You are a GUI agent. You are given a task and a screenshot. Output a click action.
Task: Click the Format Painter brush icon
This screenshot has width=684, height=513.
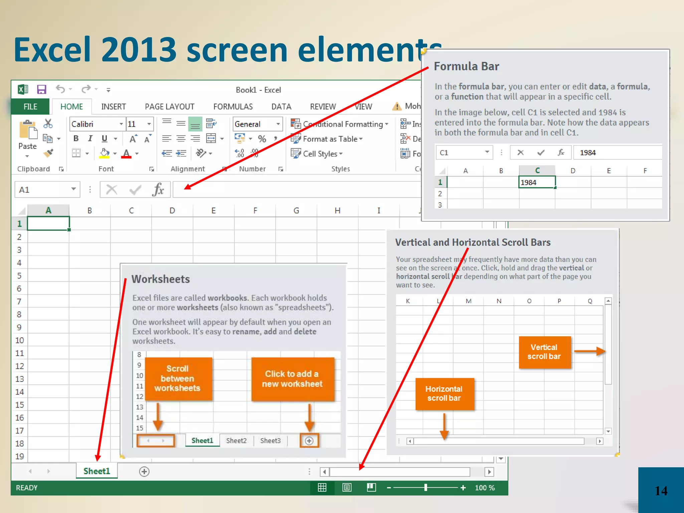click(48, 153)
